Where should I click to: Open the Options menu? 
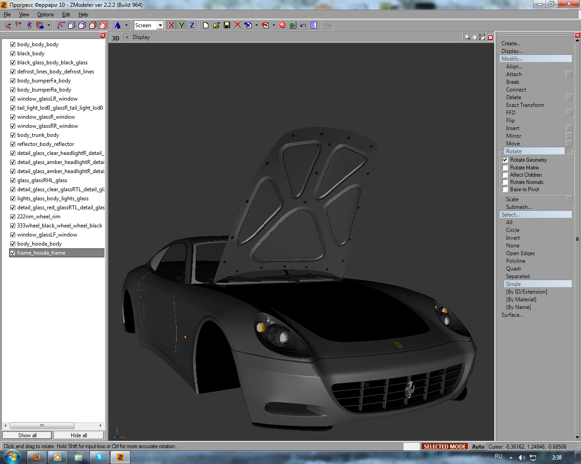coord(45,14)
